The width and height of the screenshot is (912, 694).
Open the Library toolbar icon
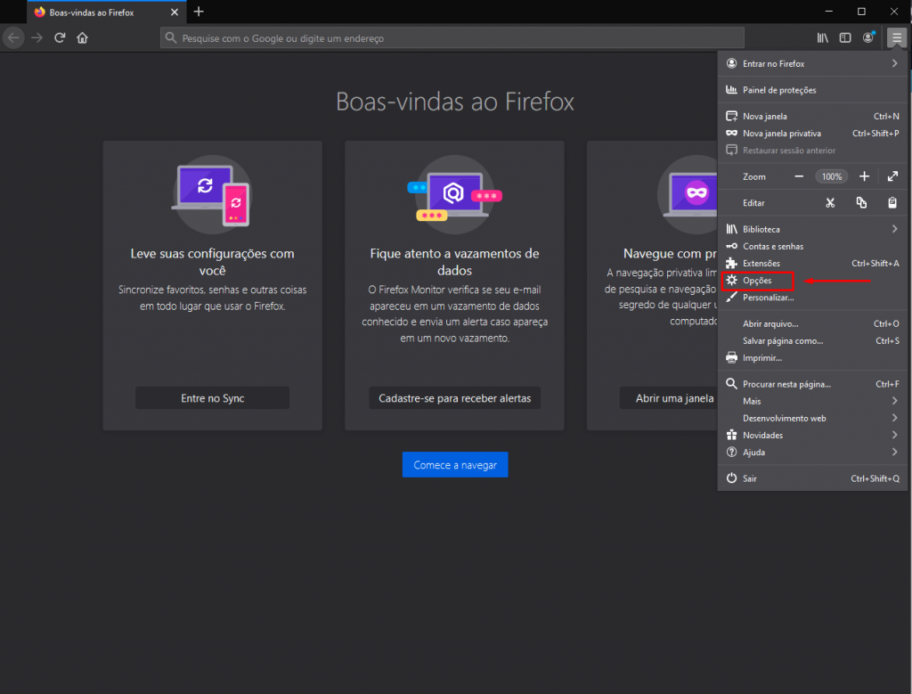(x=823, y=38)
